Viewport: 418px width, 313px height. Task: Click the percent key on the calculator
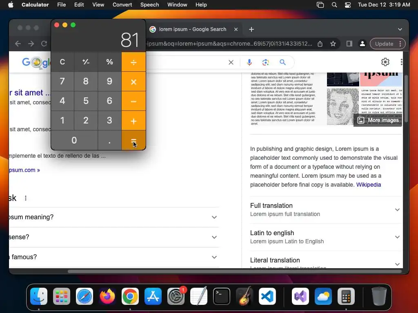[109, 62]
